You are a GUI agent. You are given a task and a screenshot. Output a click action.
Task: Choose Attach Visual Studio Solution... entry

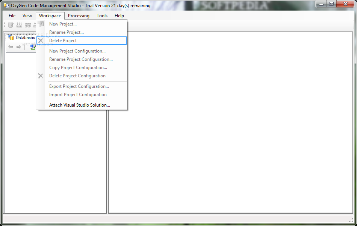82,105
